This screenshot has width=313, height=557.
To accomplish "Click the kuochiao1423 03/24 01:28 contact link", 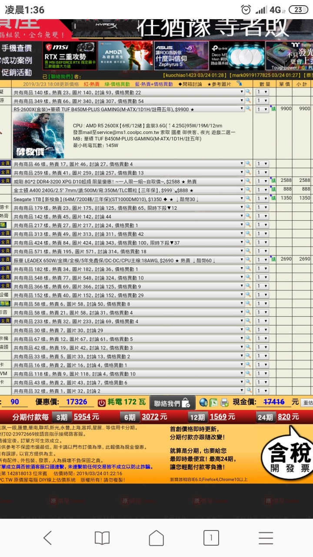I will click(195, 76).
